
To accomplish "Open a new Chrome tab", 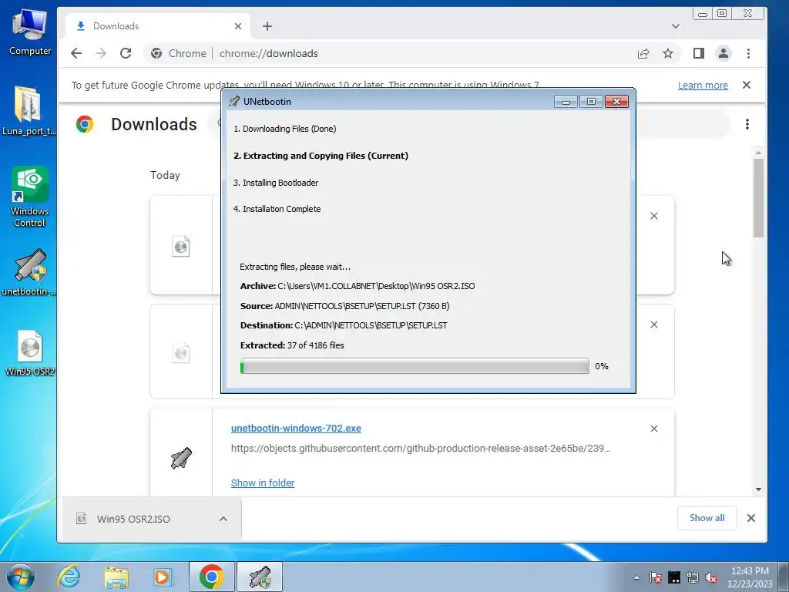I will [x=267, y=26].
